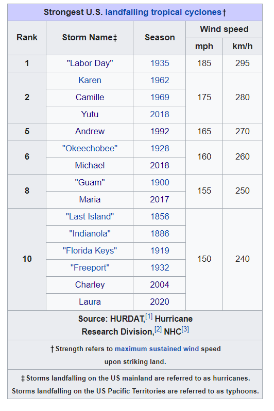Viewport: 274px width, 411px height.
Task: Open citation reference 1 after HURDAT
Action: point(149,317)
